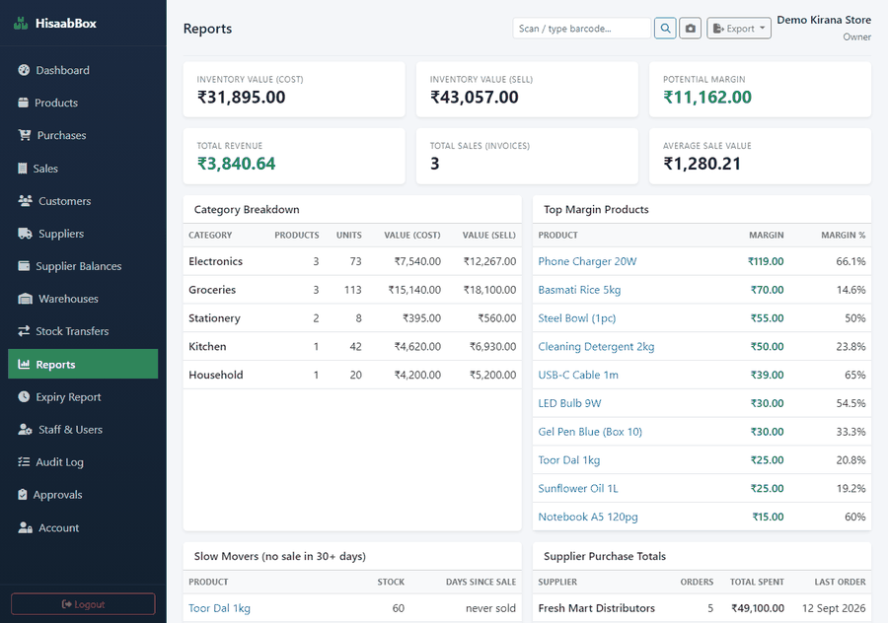888x623 pixels.
Task: Open Cleaning Detergent 2kg product
Action: click(596, 346)
